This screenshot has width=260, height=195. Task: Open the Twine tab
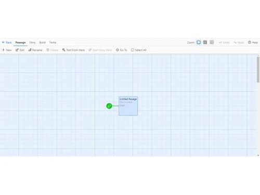53,43
